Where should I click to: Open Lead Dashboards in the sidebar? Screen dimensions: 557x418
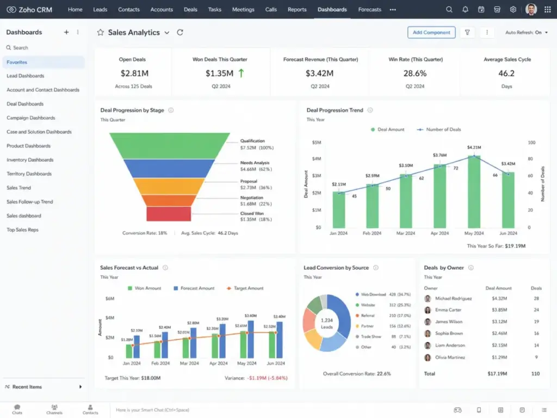coord(26,76)
